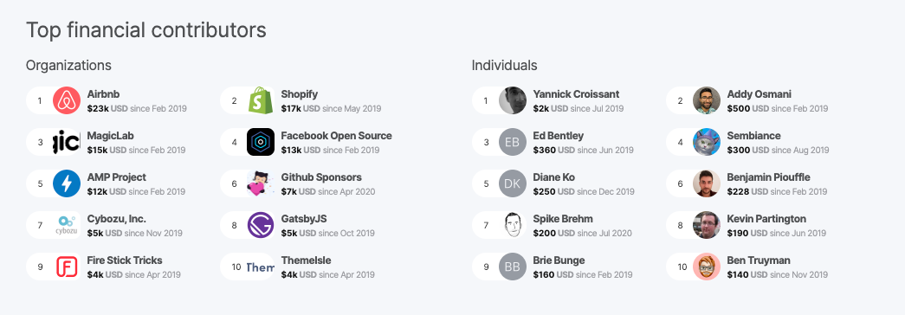The image size is (905, 315).
Task: Open the Github Sponsors mascot icon
Action: (x=261, y=183)
